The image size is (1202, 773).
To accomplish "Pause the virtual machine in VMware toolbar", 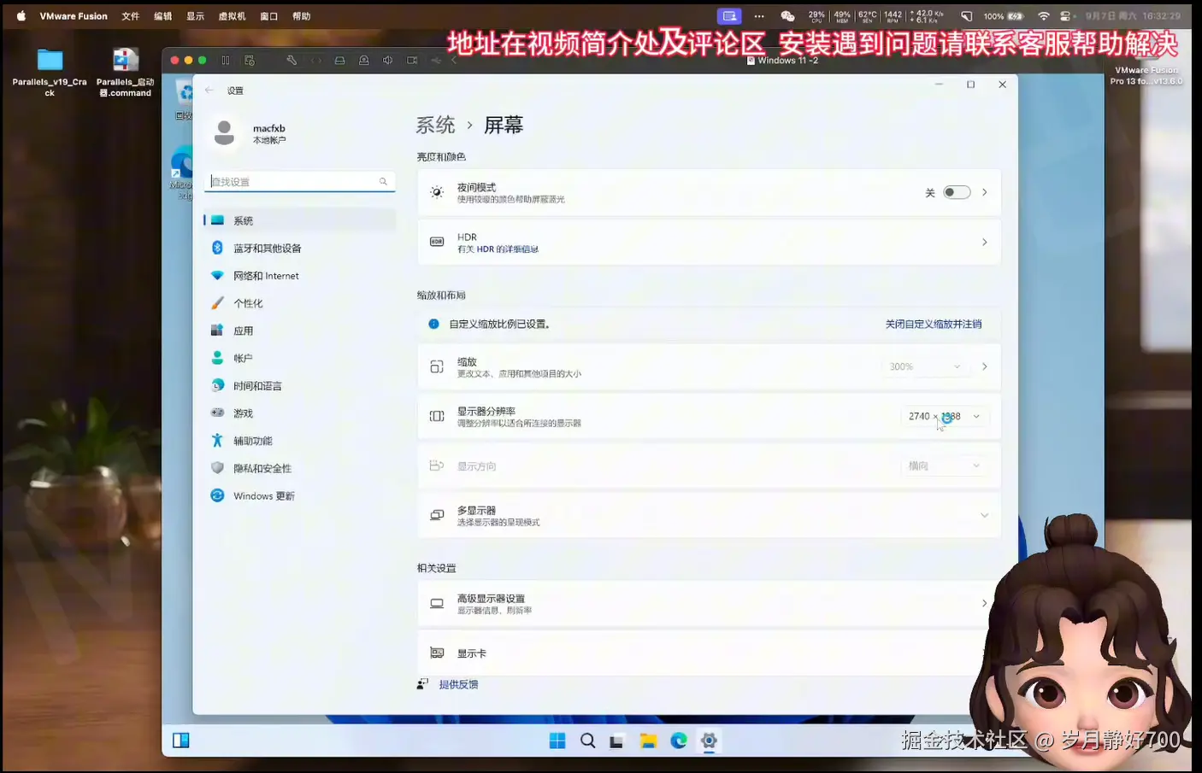I will coord(227,60).
